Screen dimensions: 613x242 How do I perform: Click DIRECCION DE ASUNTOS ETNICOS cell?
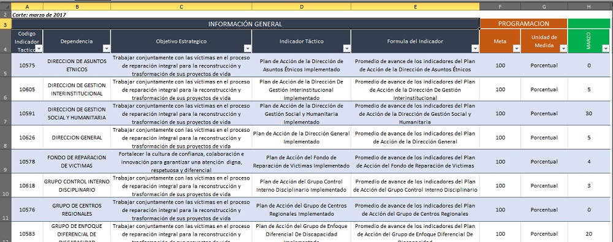tap(77, 66)
